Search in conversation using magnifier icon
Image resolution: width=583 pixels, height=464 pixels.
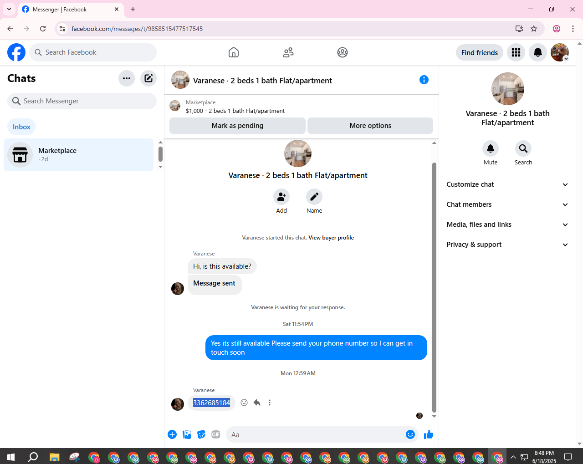523,148
